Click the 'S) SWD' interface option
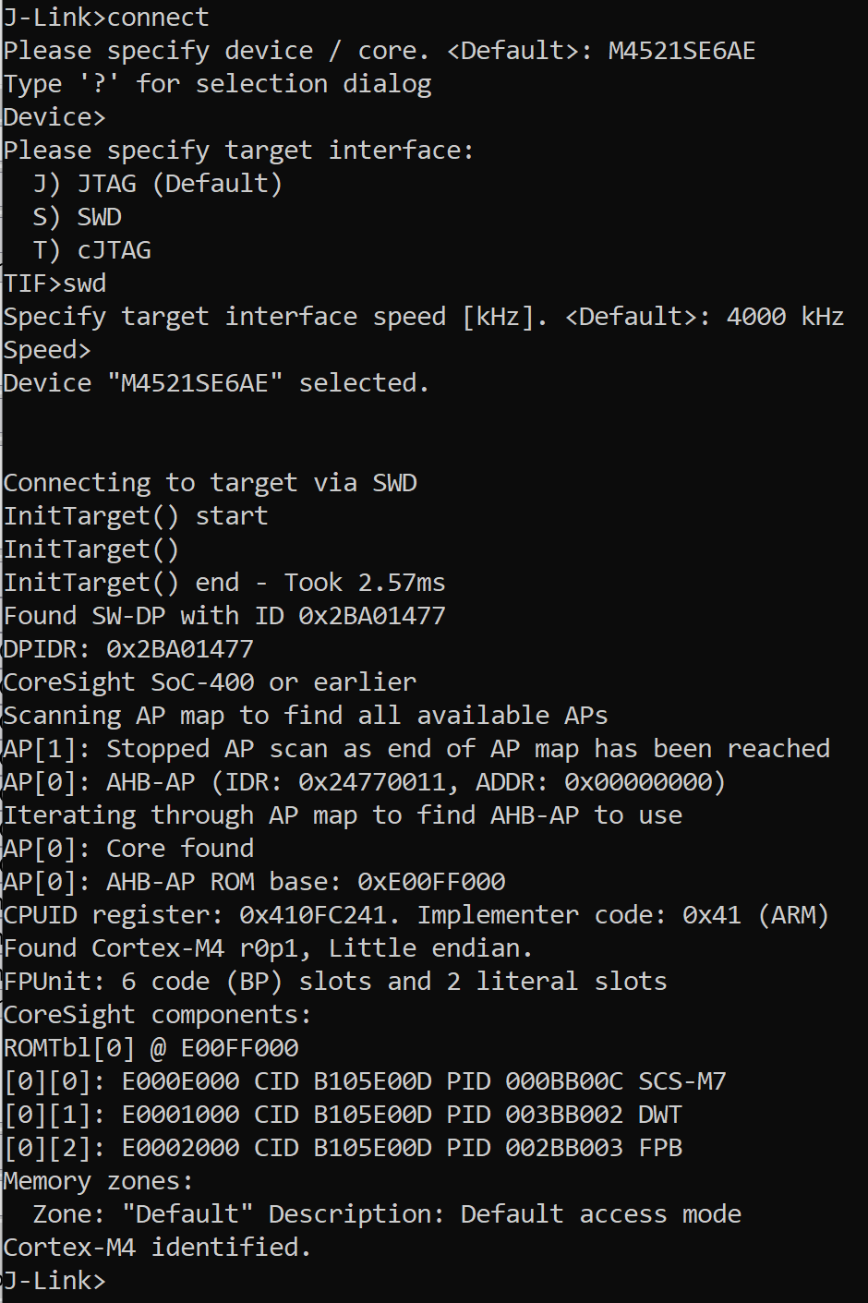868x1303 pixels. [x=78, y=217]
